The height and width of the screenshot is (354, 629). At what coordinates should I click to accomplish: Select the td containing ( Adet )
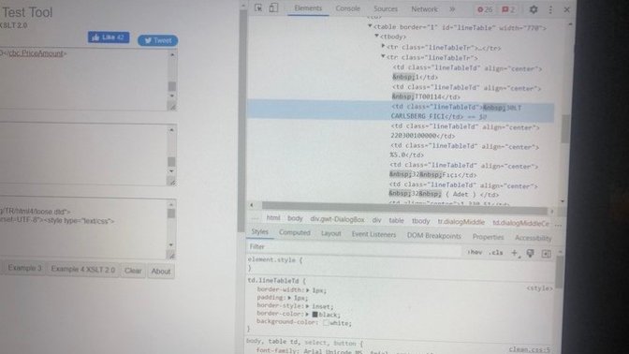pos(463,190)
